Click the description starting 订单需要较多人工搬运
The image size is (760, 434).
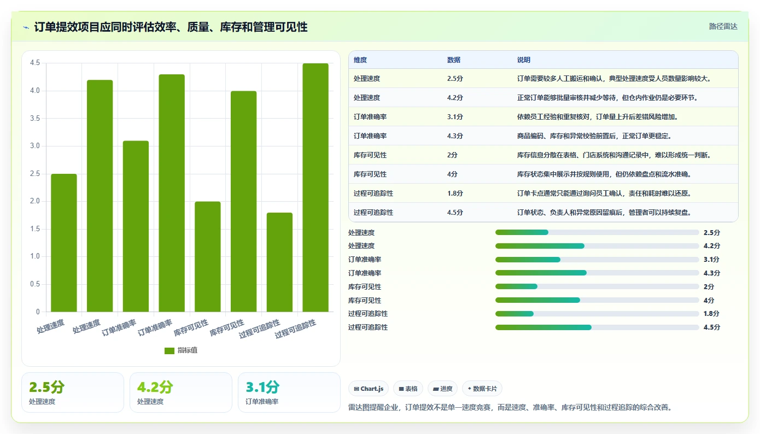coord(614,79)
